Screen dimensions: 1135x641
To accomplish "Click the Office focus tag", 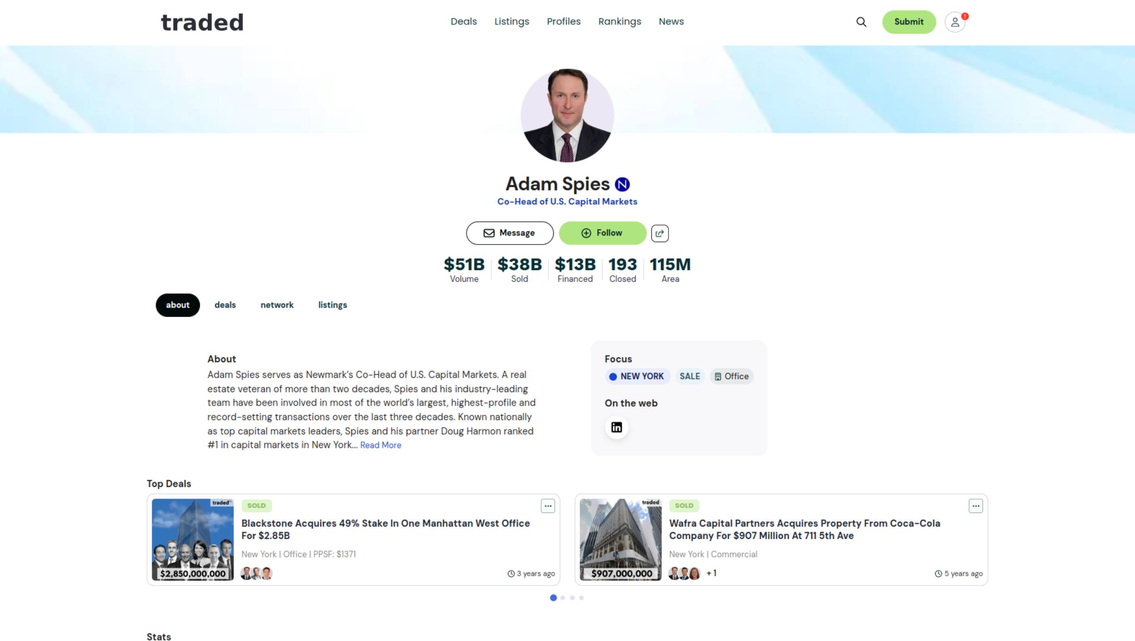I will click(x=731, y=377).
